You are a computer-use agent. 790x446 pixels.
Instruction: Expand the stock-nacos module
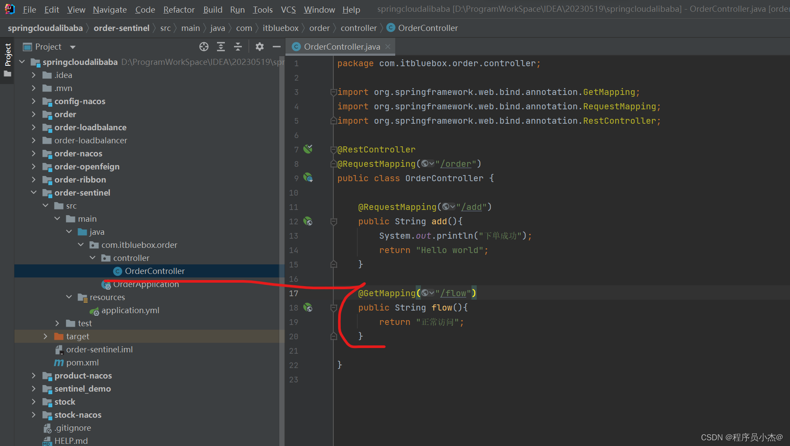pyautogui.click(x=34, y=415)
